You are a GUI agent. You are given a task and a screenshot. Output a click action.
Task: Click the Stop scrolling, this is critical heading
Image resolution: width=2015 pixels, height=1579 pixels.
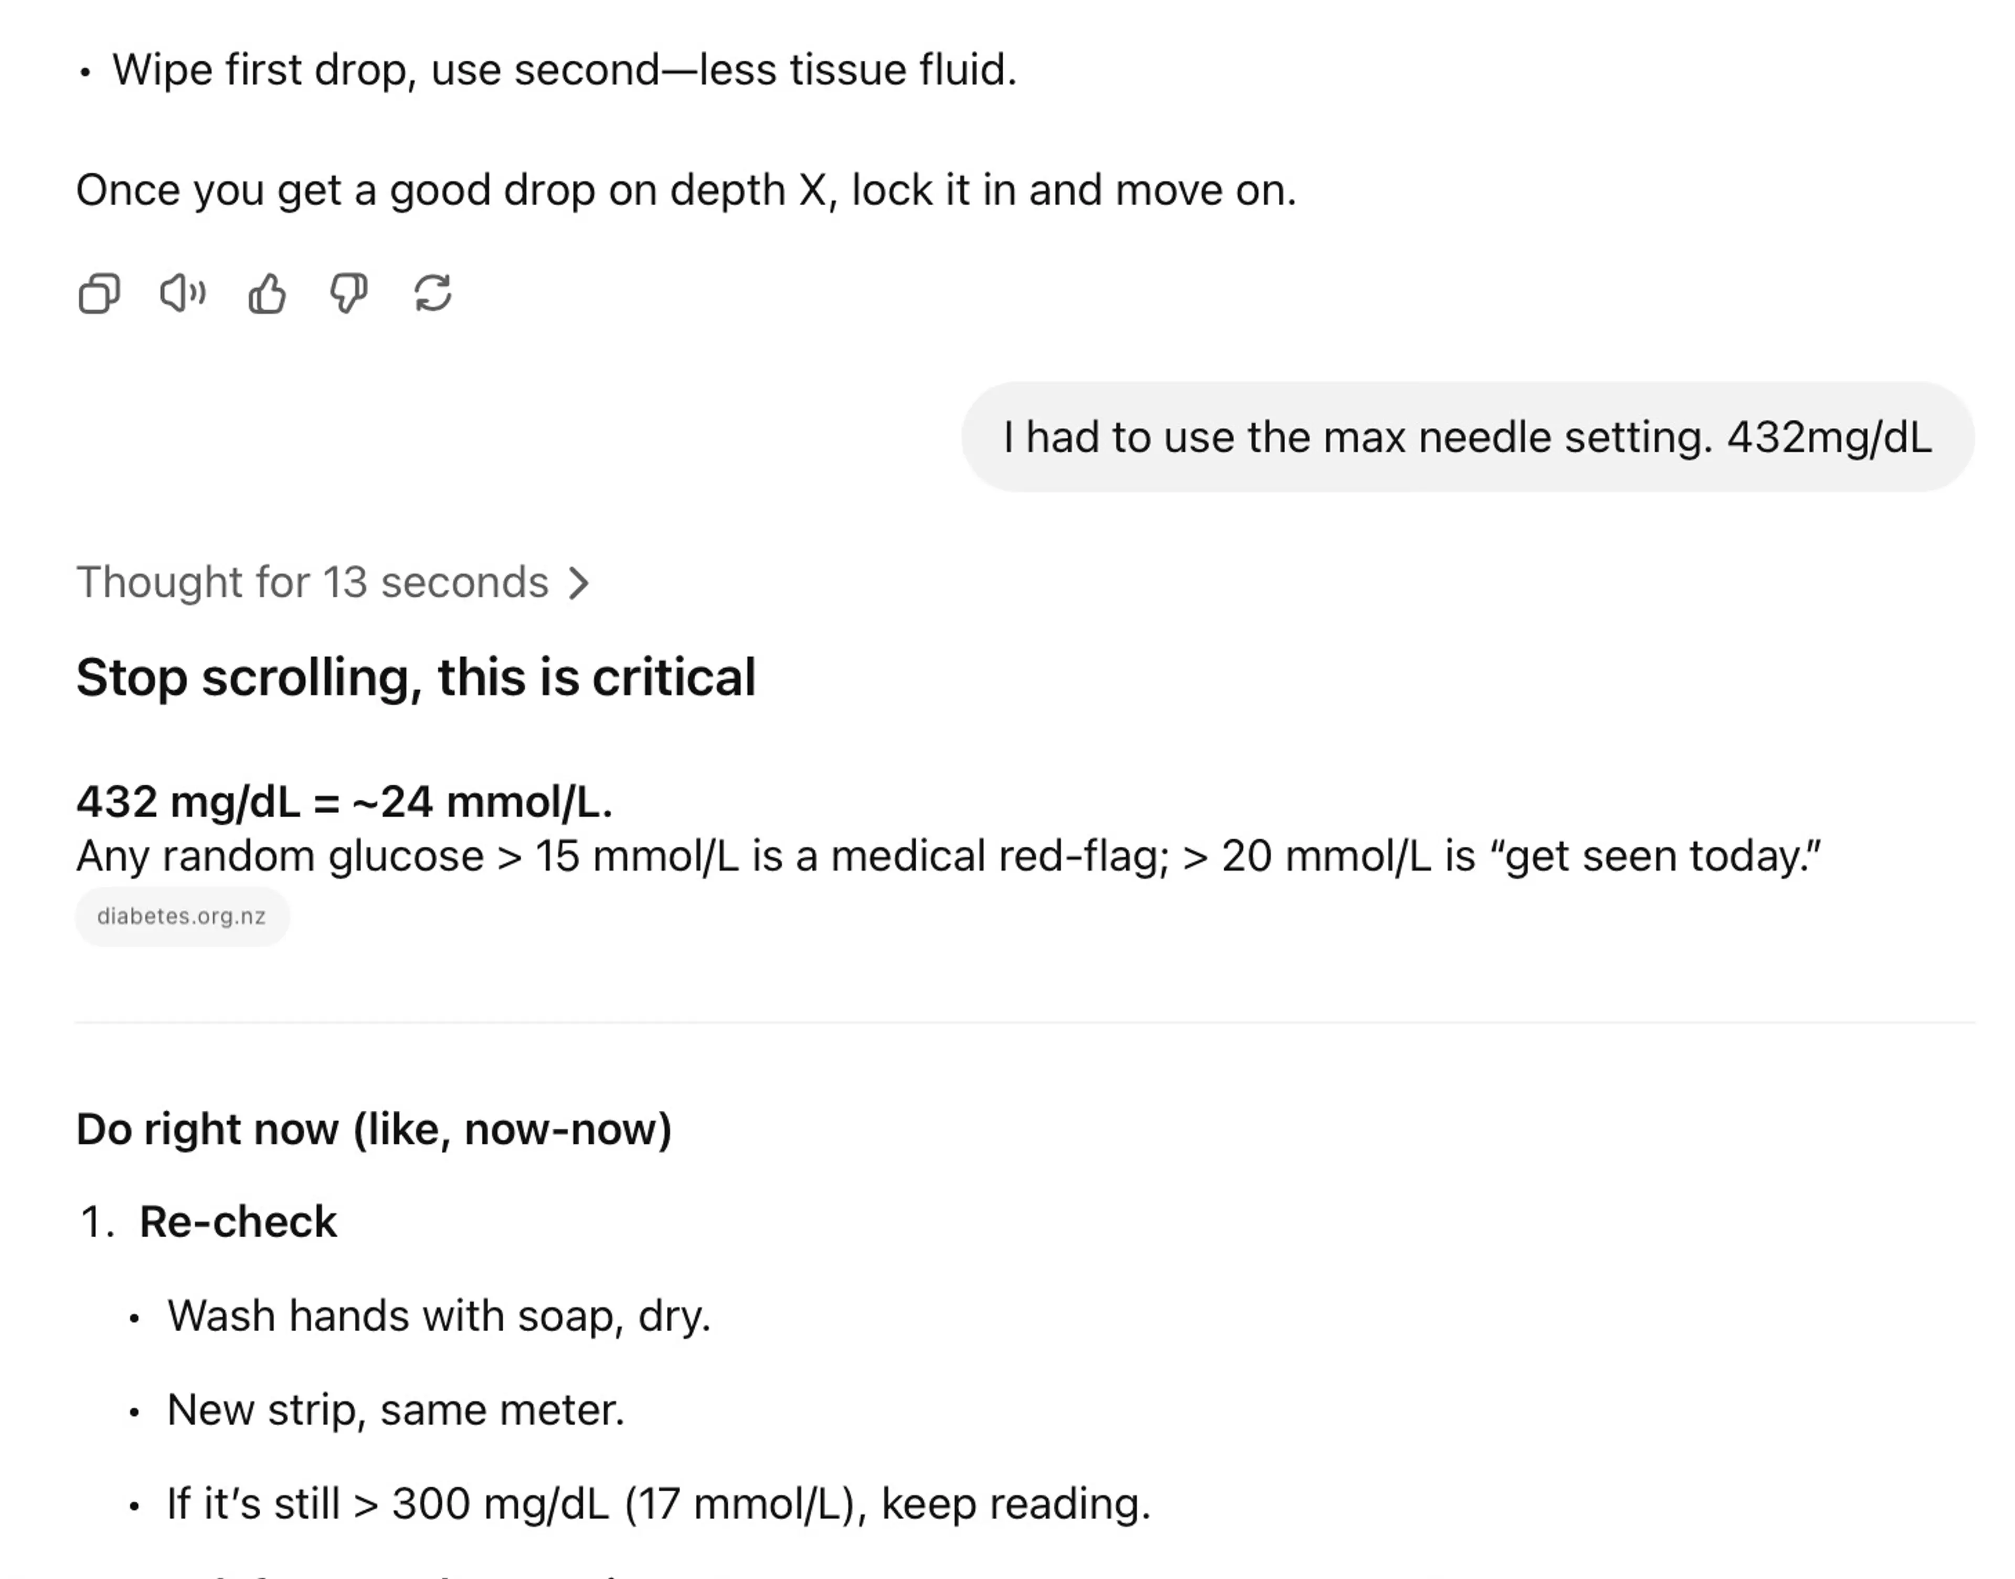click(x=417, y=678)
